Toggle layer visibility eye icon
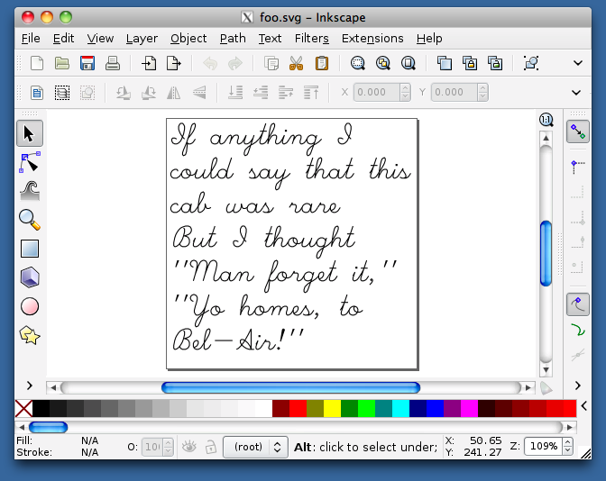Screen dimensions: 606x481 pos(189,447)
